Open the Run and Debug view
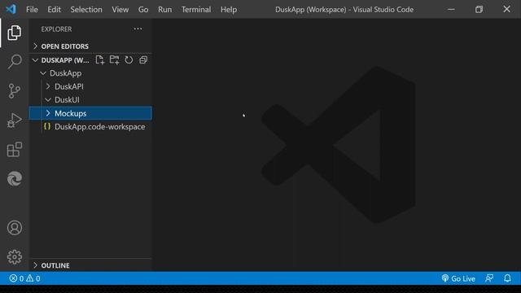This screenshot has width=521, height=293. coord(15,120)
